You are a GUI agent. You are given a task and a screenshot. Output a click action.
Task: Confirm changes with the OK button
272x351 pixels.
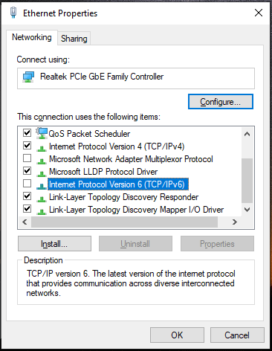tap(177, 335)
